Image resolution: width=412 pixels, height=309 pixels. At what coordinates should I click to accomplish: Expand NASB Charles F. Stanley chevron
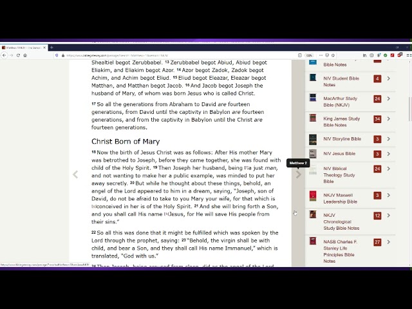(389, 242)
